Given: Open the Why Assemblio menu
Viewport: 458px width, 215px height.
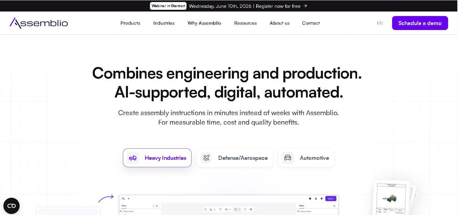Looking at the screenshot, I should click(x=204, y=23).
